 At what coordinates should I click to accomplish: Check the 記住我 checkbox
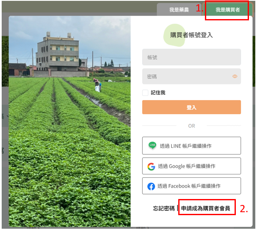[x=145, y=93]
